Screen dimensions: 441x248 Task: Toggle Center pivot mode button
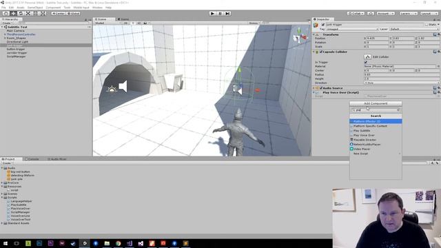pos(58,14)
